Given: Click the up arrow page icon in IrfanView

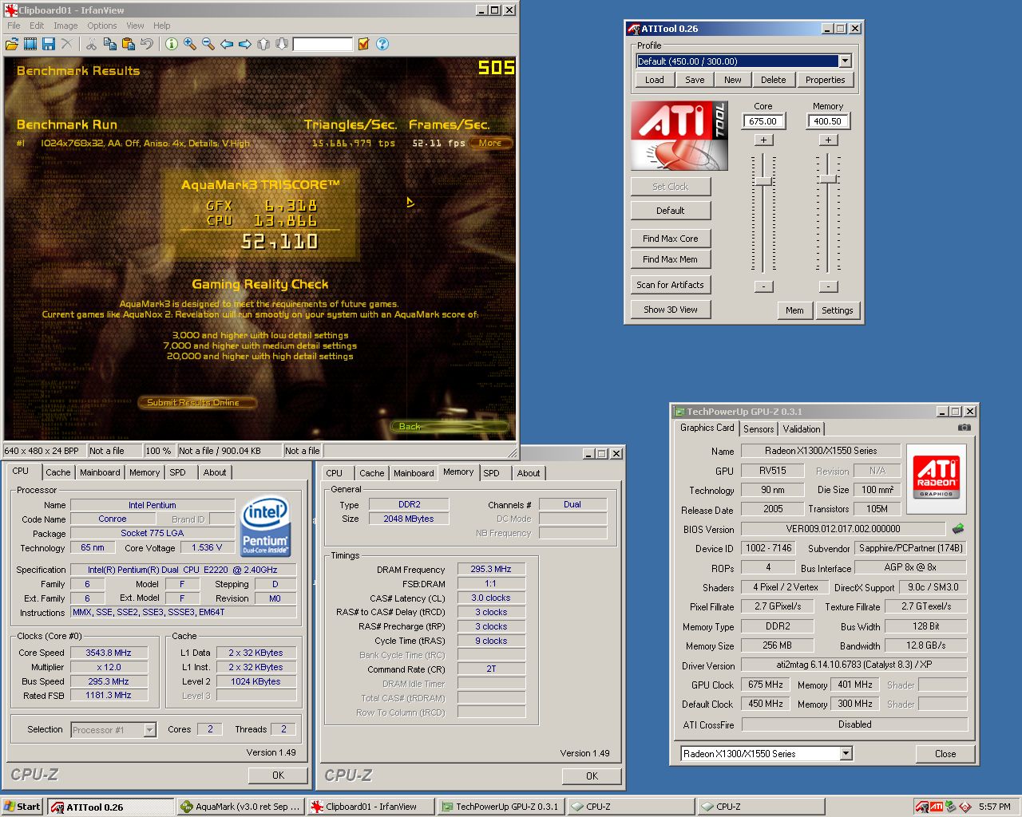Looking at the screenshot, I should tap(263, 44).
